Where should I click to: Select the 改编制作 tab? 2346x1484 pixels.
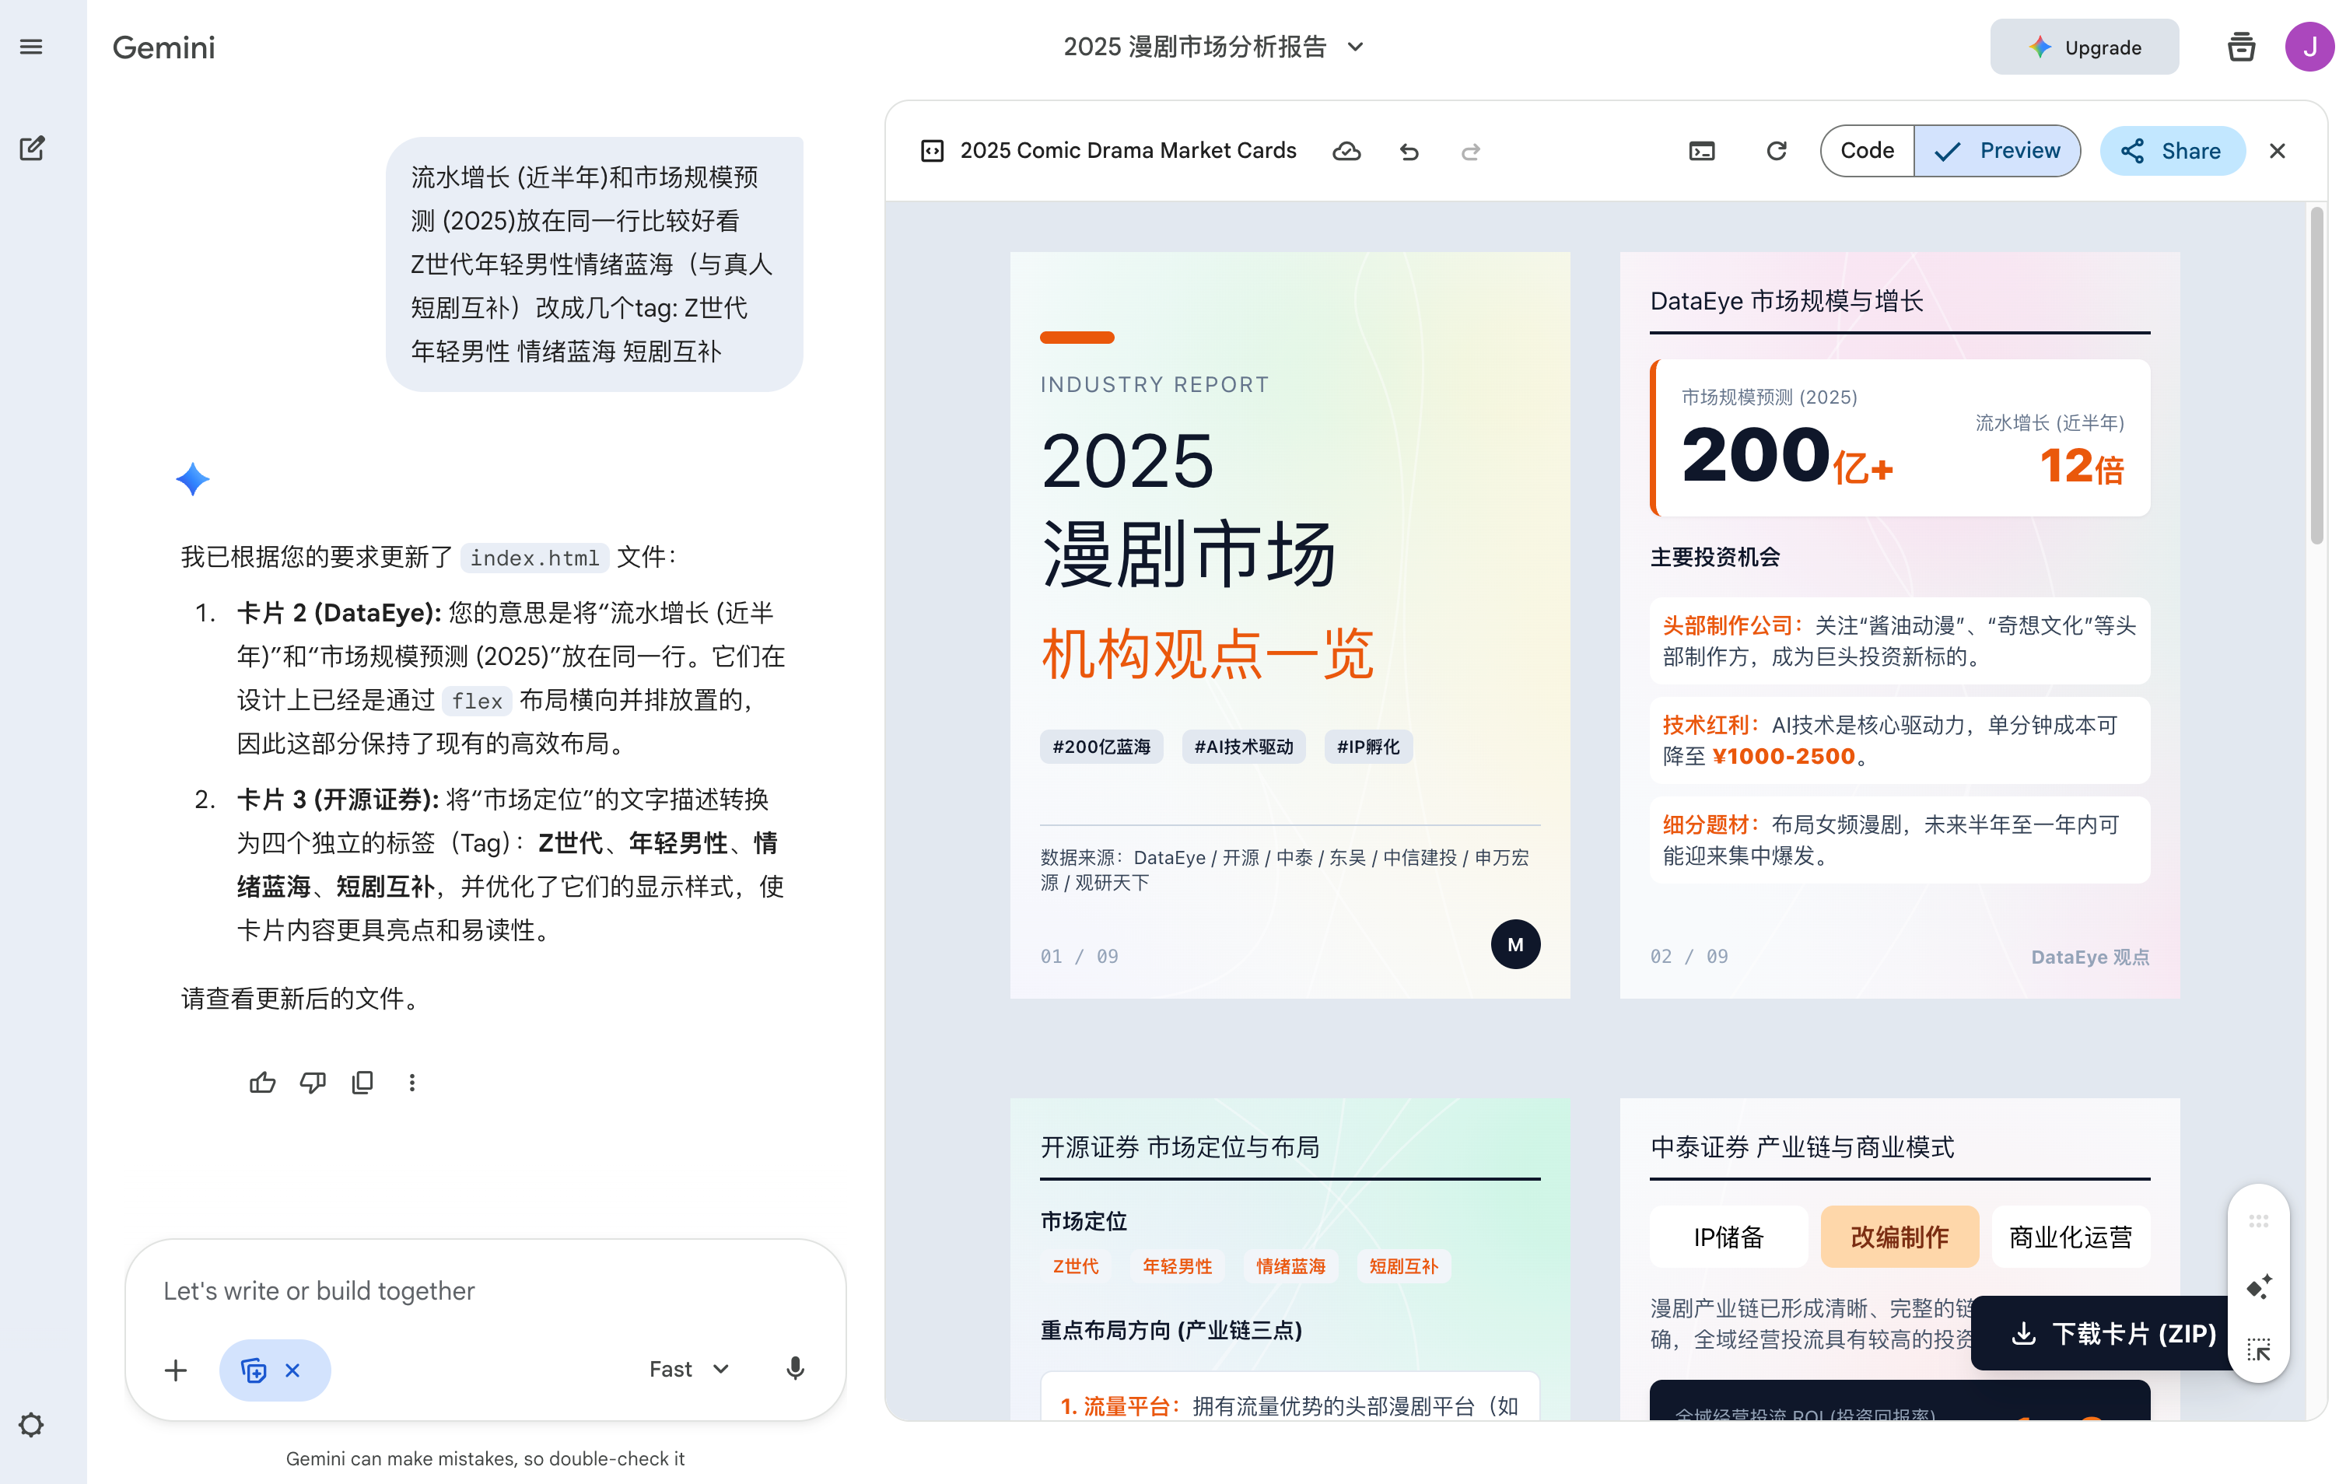(x=1899, y=1237)
